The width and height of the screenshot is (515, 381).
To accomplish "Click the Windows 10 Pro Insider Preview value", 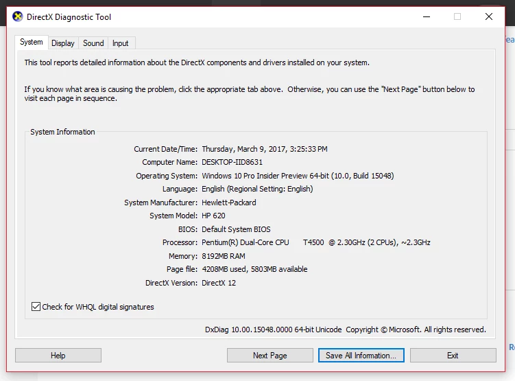I will [x=298, y=176].
